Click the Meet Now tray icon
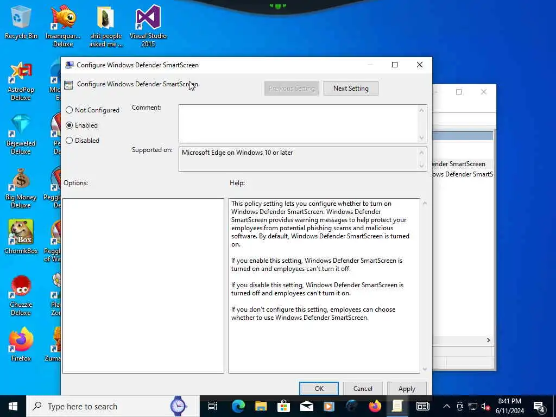 pos(460,406)
